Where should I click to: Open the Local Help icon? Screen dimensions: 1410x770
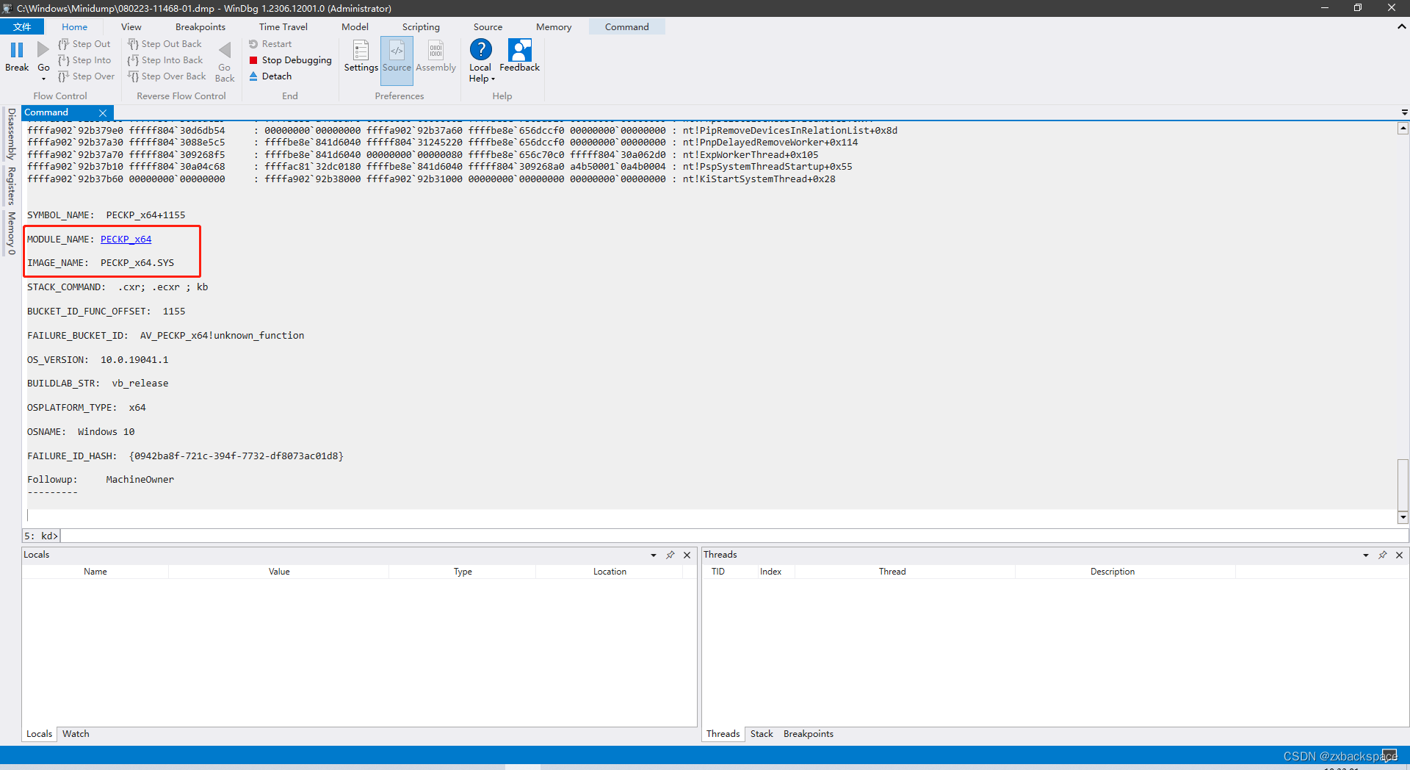click(480, 50)
